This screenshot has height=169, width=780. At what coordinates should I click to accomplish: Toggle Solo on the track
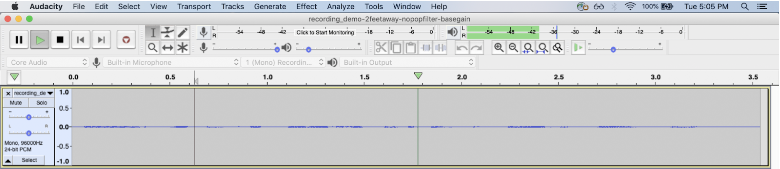[x=42, y=103]
